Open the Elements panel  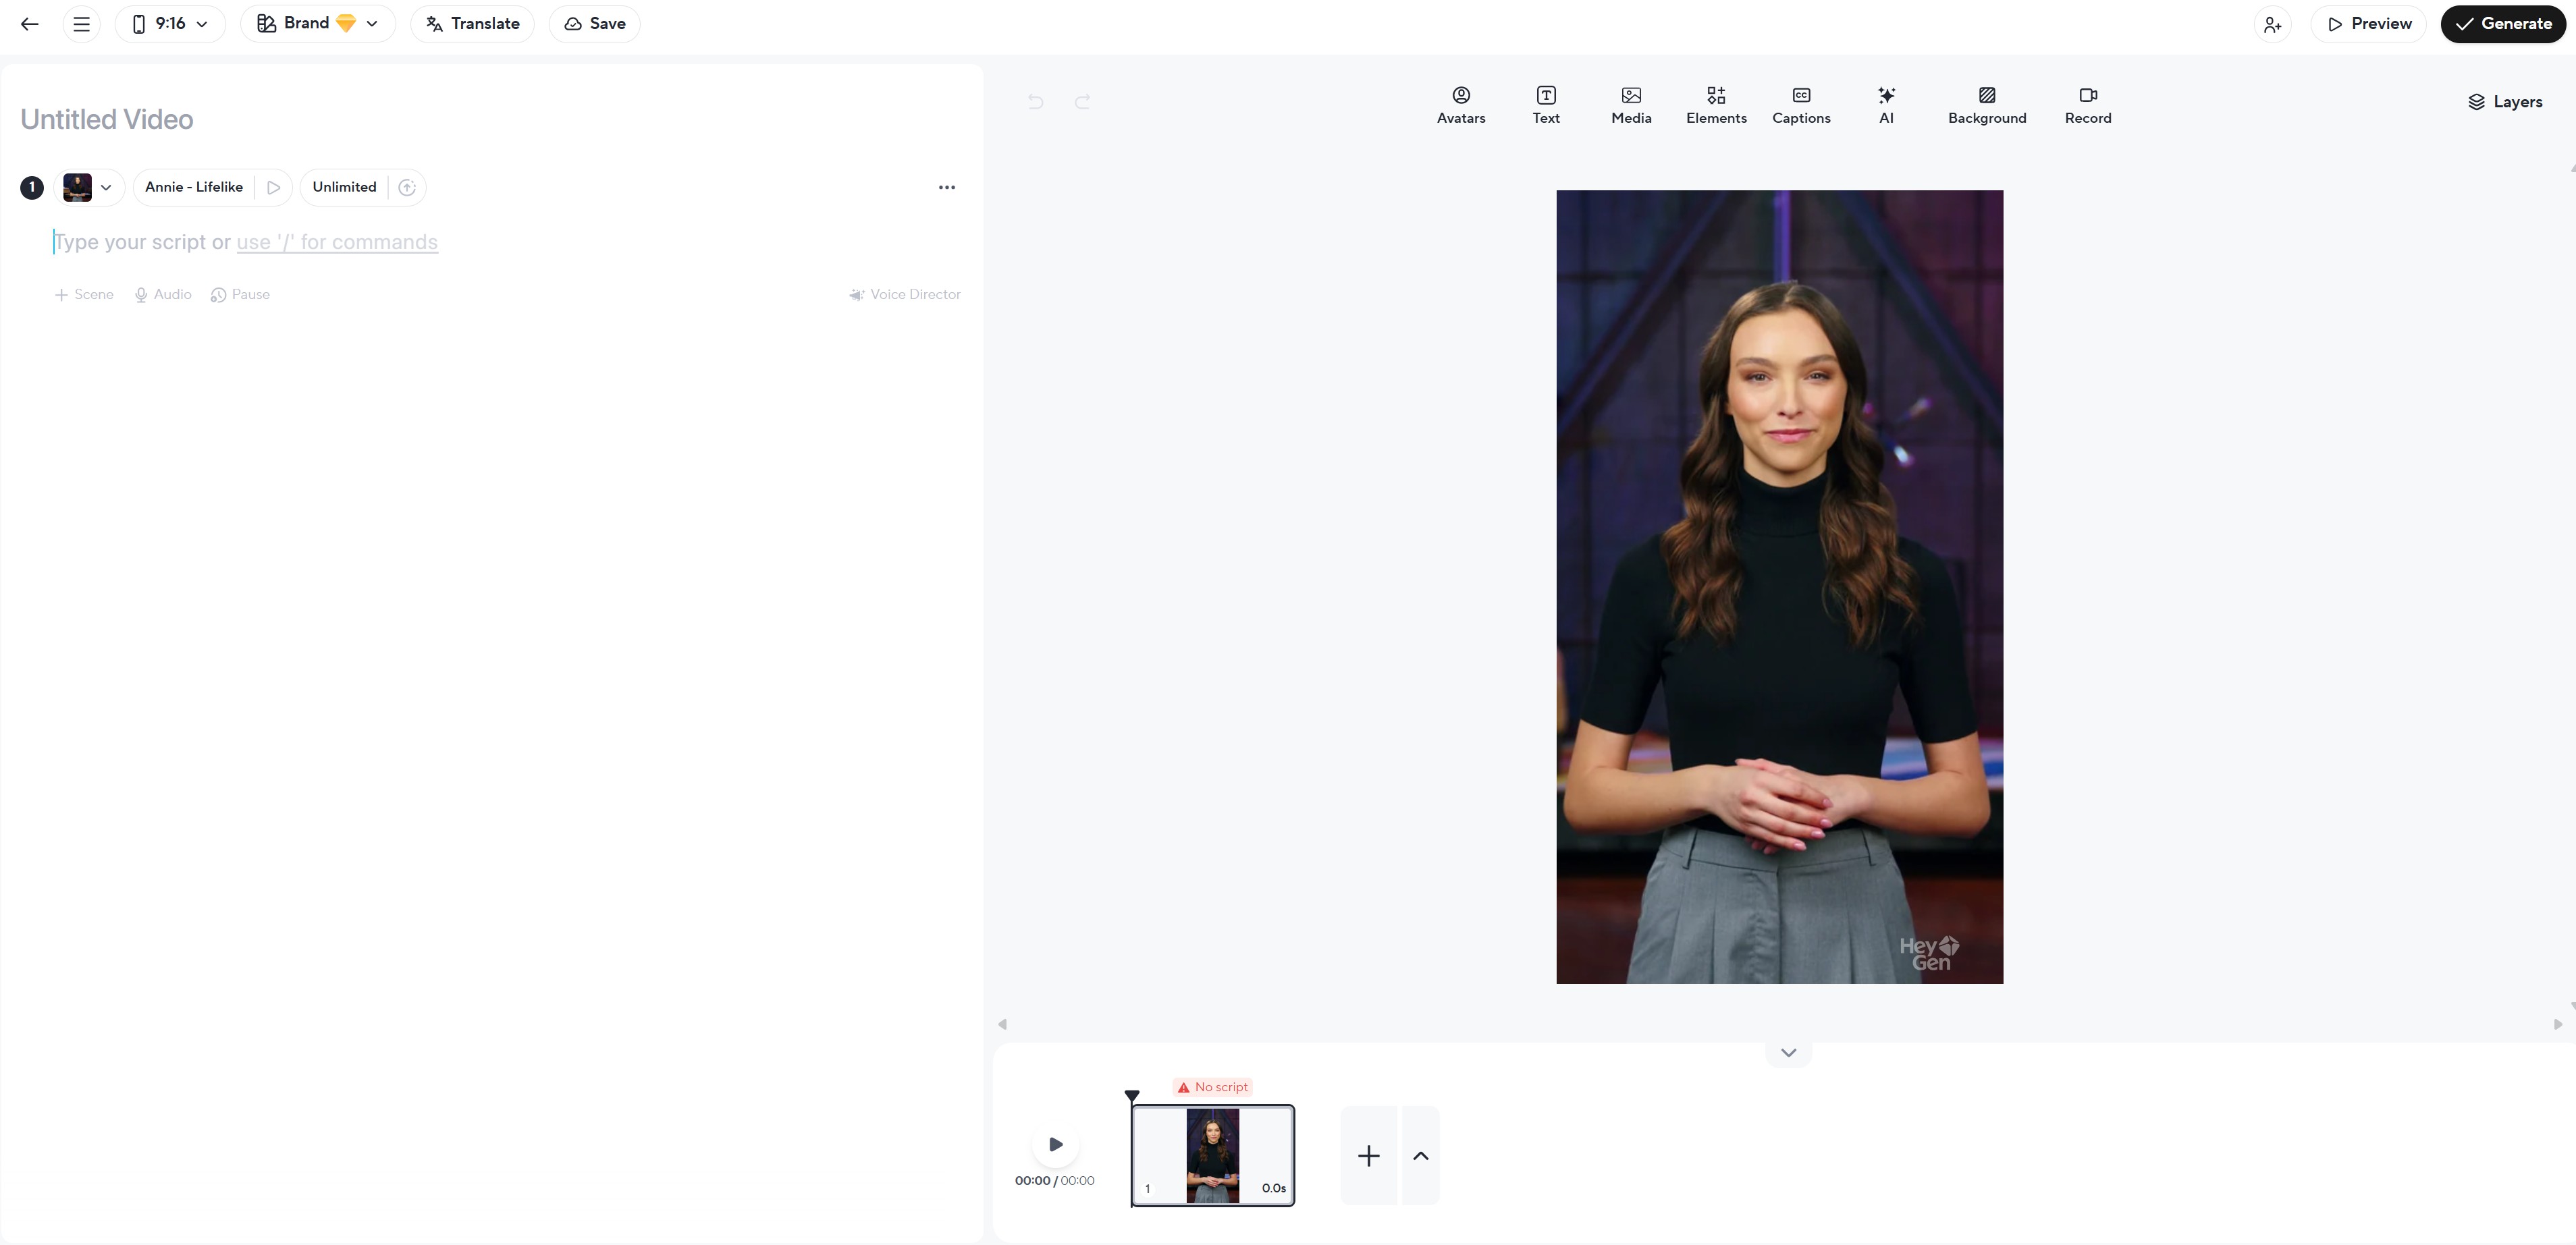pos(1715,104)
